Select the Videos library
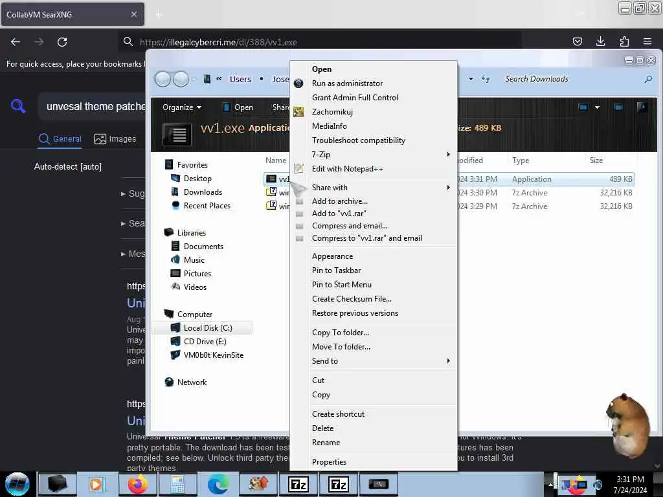The width and height of the screenshot is (663, 497). [195, 287]
